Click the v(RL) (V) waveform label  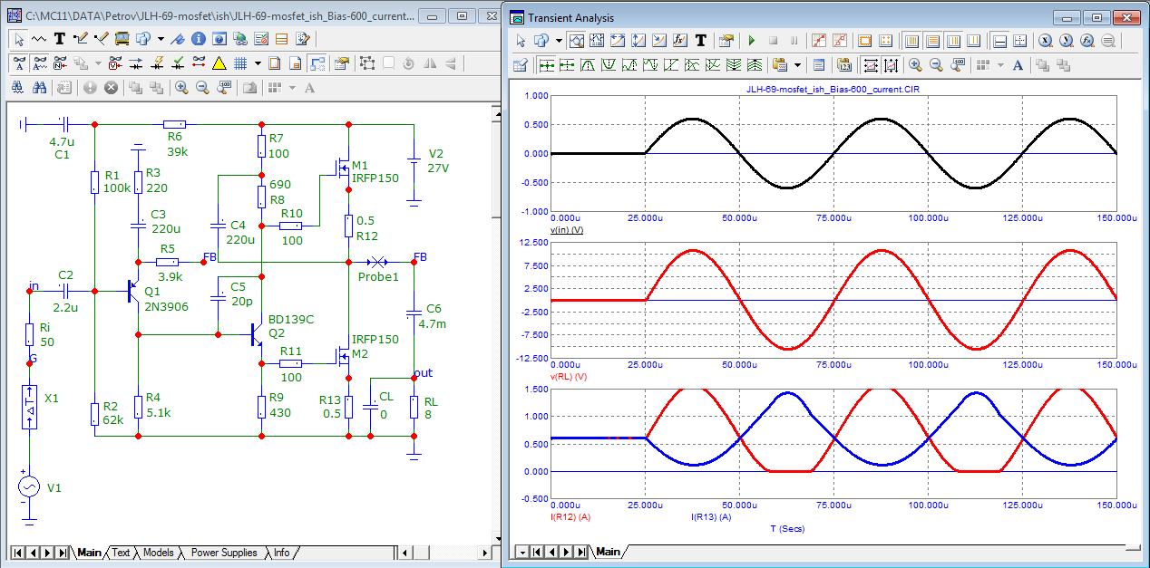(570, 377)
